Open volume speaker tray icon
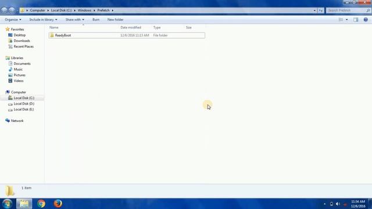This screenshot has width=372, height=209. point(338,204)
